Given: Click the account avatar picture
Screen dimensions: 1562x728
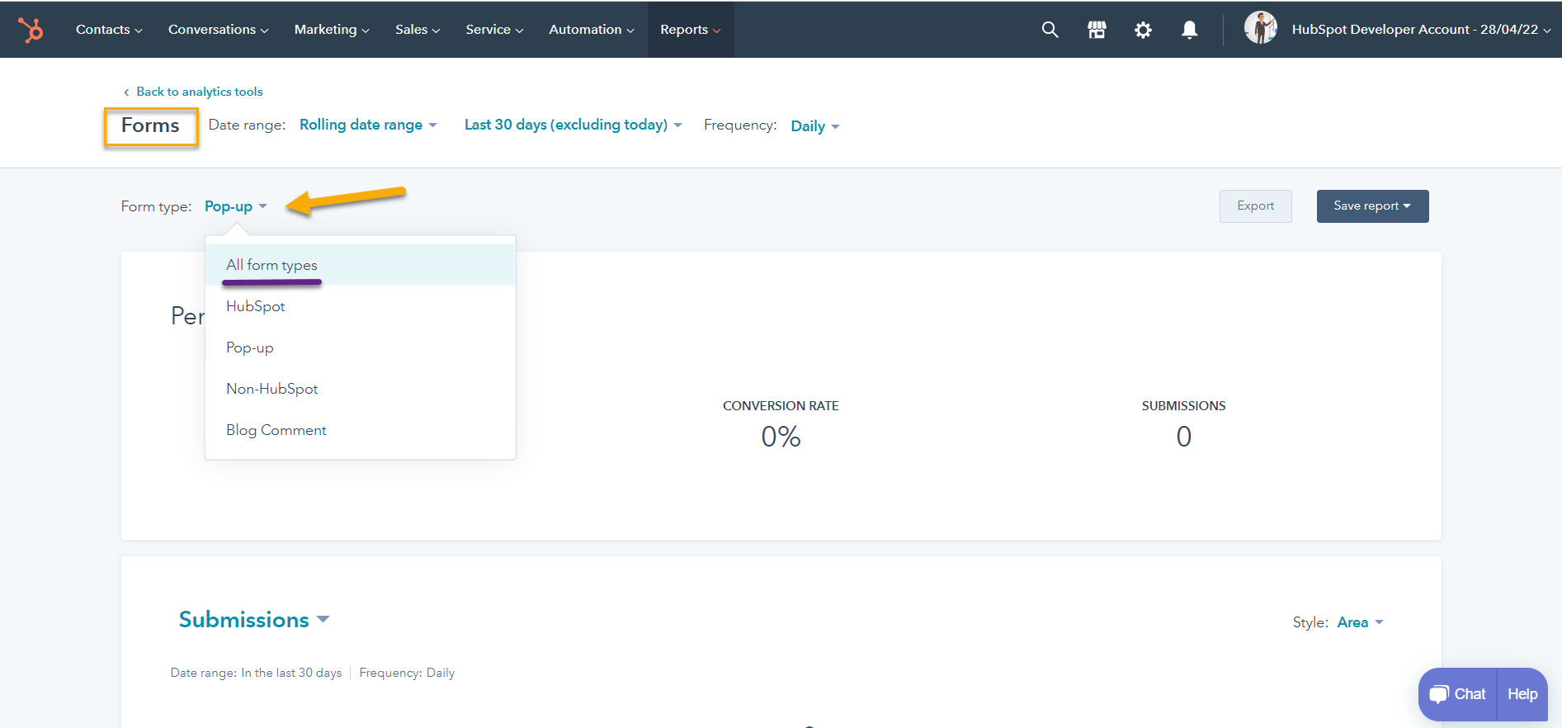Looking at the screenshot, I should click(1260, 28).
